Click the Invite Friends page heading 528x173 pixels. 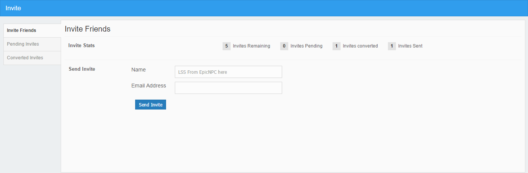87,29
